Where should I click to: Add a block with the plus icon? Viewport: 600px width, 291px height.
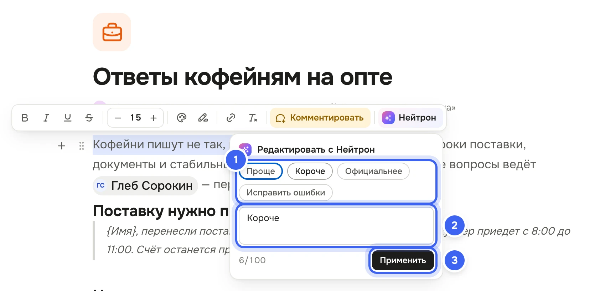click(62, 146)
